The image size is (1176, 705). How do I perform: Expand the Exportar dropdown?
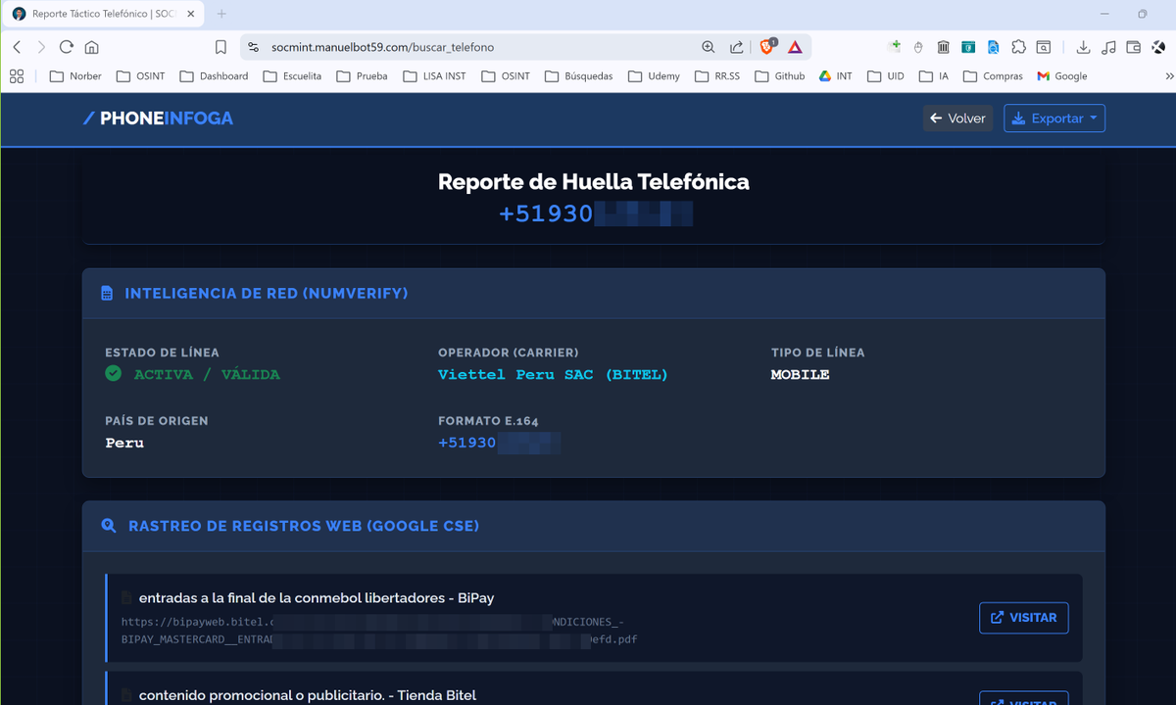click(x=1054, y=118)
